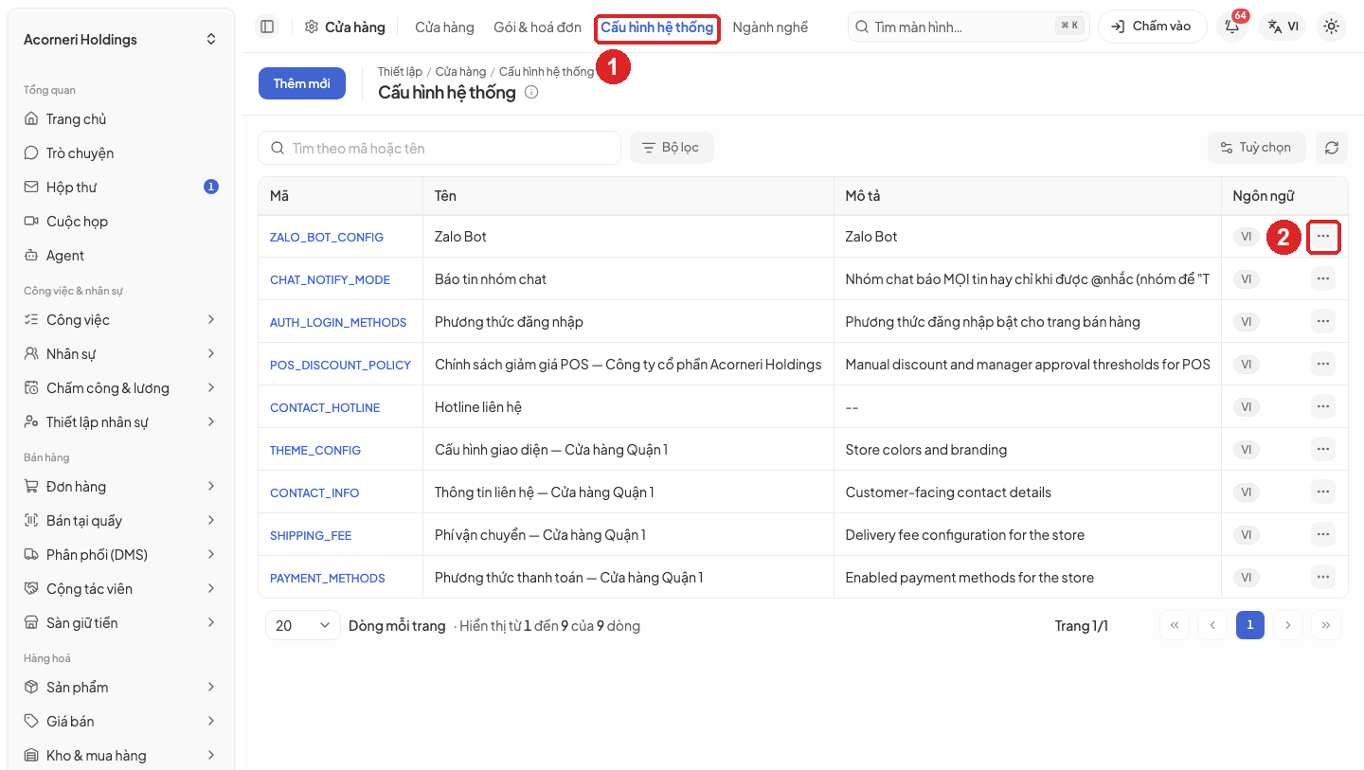Click the Tìm theo mã hoặc tên search field
The height and width of the screenshot is (770, 1364).
440,148
